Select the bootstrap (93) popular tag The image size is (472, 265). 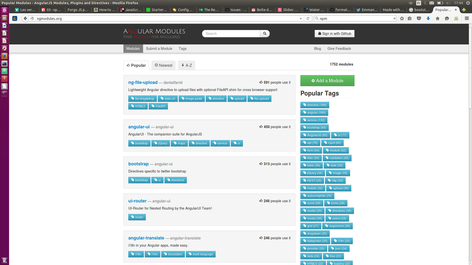[x=314, y=127]
